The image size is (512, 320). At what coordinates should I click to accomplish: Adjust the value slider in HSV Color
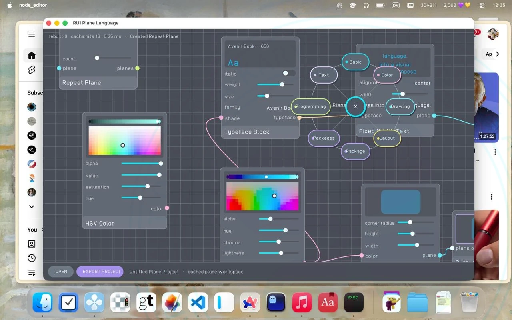[x=141, y=175]
